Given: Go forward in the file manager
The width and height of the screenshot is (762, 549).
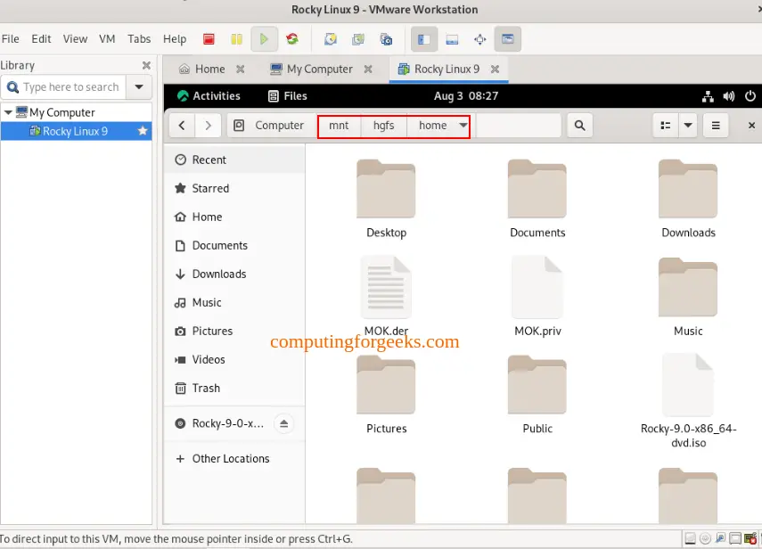Looking at the screenshot, I should (208, 126).
